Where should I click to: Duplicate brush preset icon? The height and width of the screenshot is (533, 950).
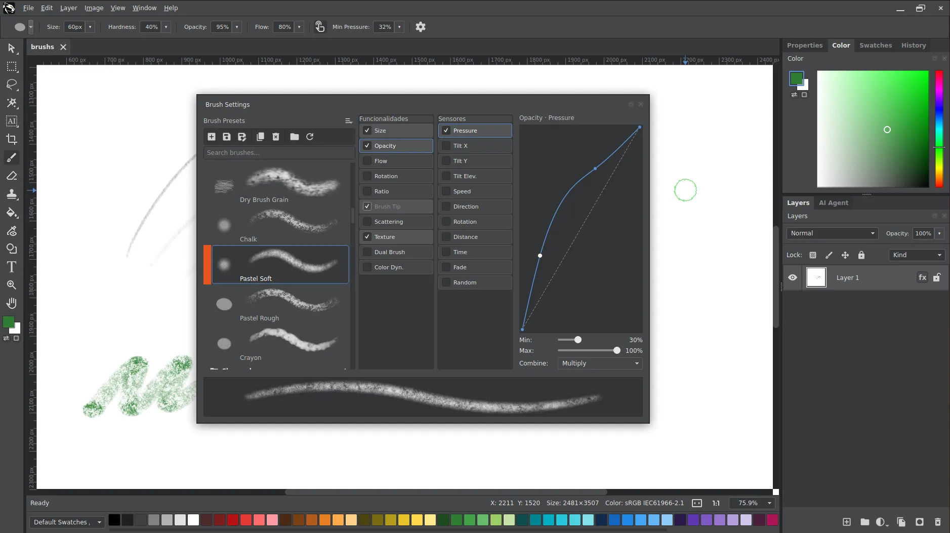click(260, 137)
